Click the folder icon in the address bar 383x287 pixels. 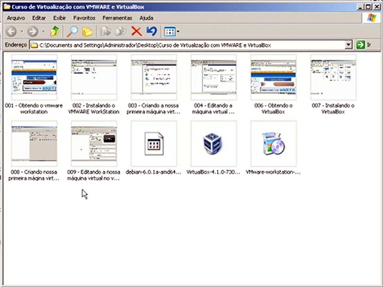(34, 45)
